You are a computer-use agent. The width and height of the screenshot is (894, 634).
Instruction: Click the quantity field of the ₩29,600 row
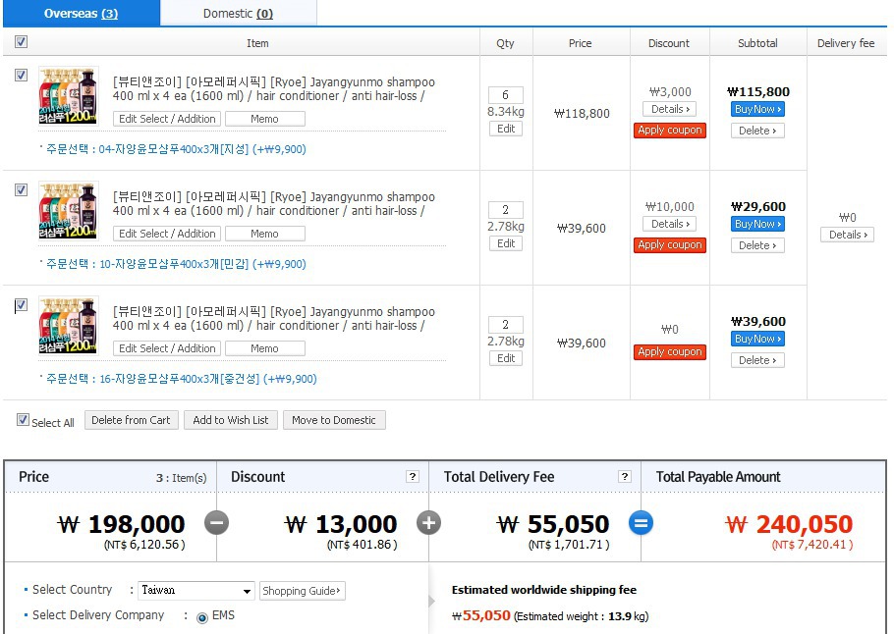point(506,210)
